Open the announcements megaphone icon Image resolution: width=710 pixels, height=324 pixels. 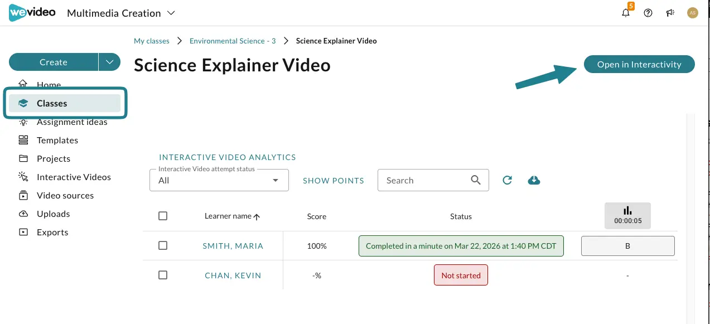[670, 13]
